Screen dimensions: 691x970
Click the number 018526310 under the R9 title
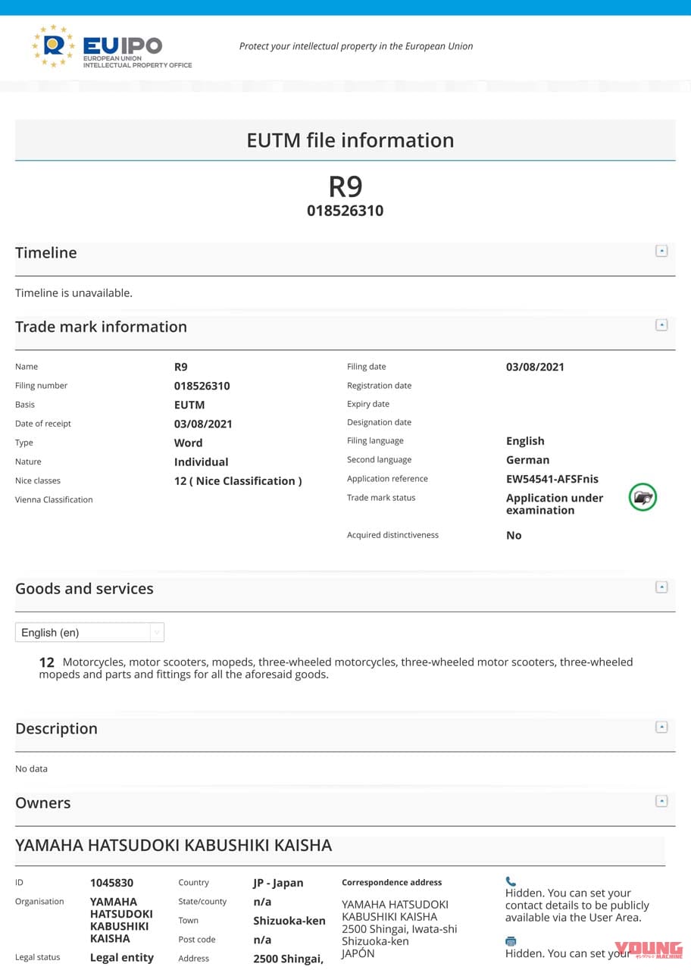[x=345, y=211]
